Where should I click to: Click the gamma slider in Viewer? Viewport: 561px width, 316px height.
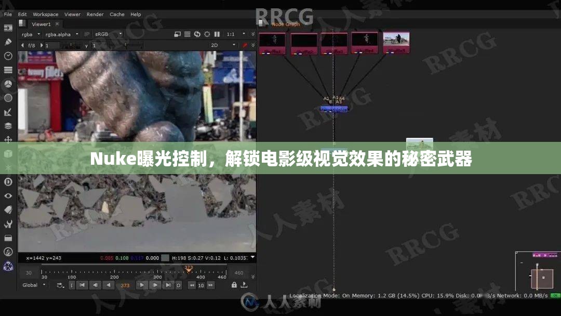[x=125, y=45]
